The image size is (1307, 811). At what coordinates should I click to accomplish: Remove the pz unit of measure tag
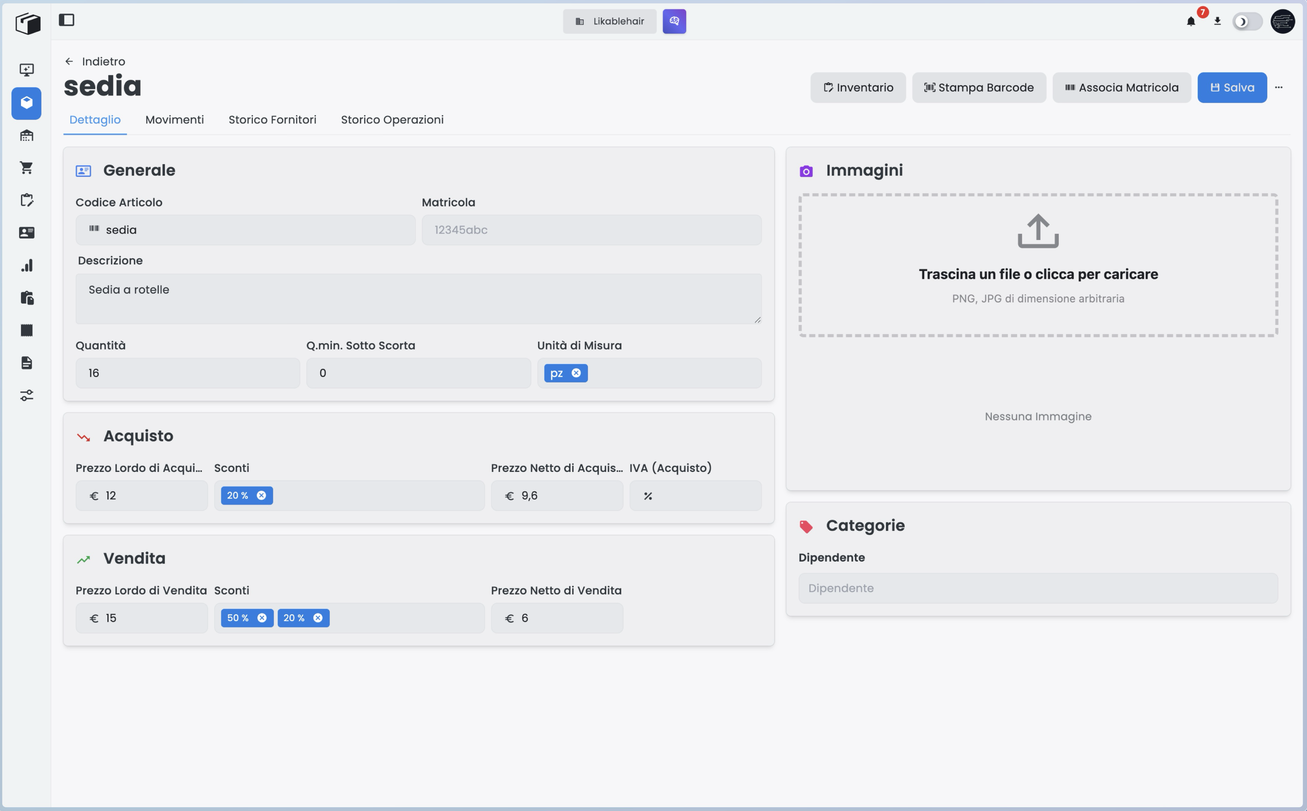click(x=576, y=373)
